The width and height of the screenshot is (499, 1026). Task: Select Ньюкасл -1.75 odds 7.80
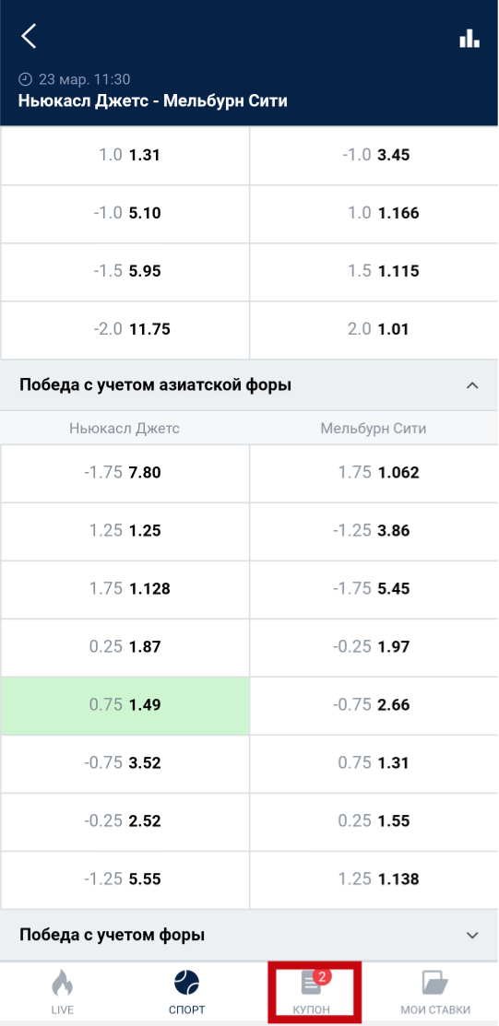point(125,473)
